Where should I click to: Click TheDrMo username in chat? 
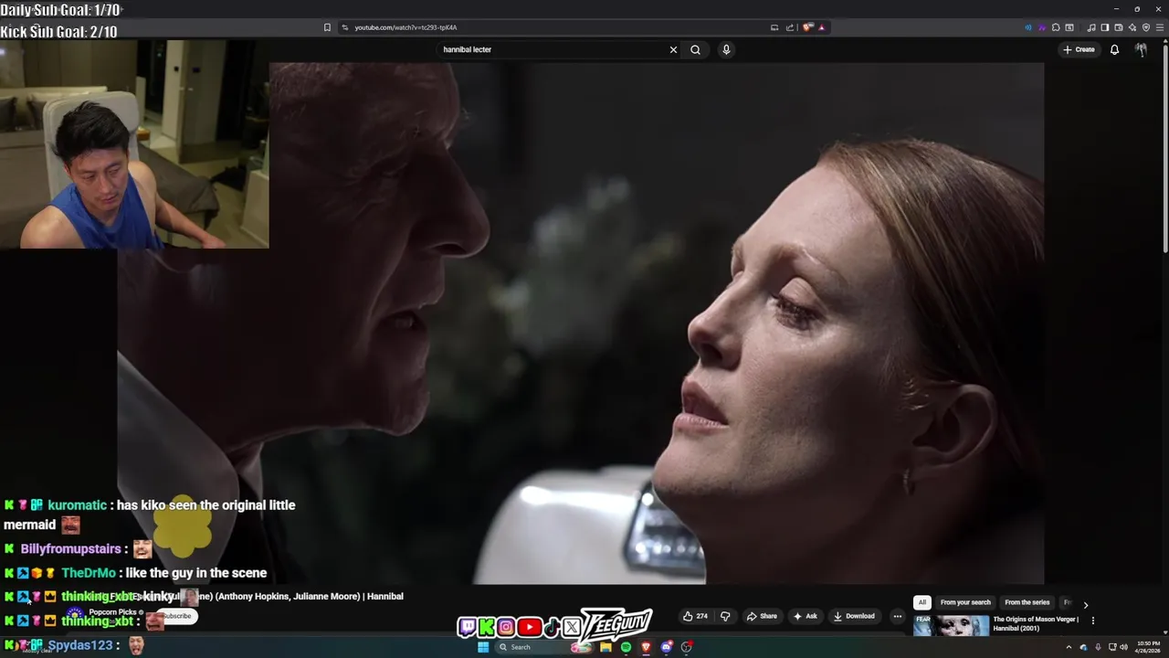pos(89,573)
